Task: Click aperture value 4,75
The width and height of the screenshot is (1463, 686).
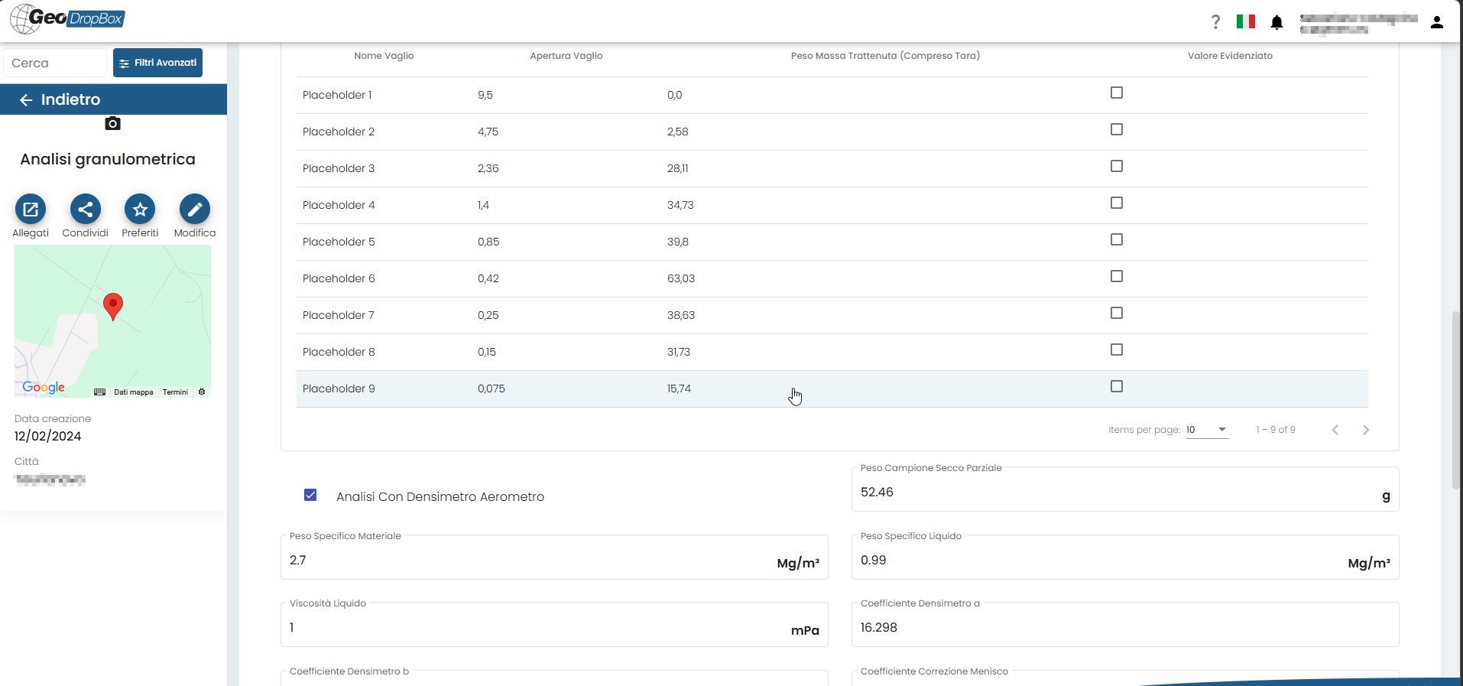Action: (488, 132)
